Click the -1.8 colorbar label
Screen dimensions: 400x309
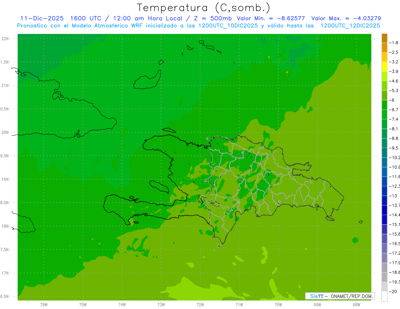pos(394,43)
